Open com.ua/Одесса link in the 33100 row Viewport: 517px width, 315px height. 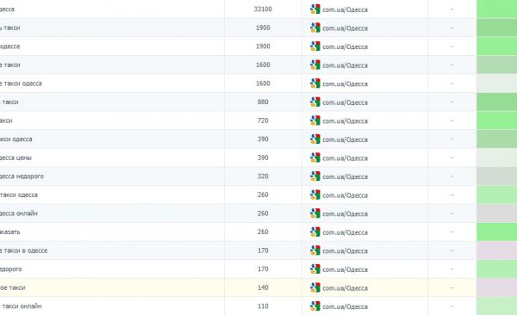345,9
